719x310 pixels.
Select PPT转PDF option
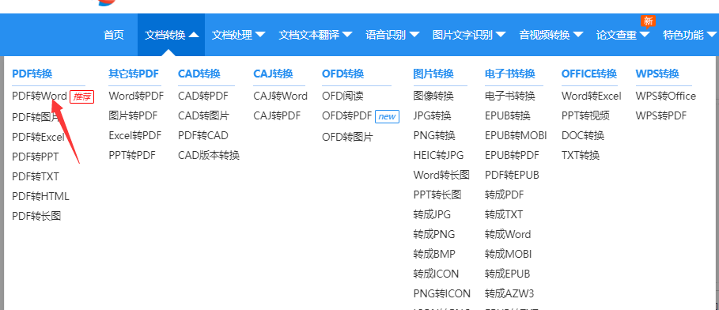(x=132, y=156)
